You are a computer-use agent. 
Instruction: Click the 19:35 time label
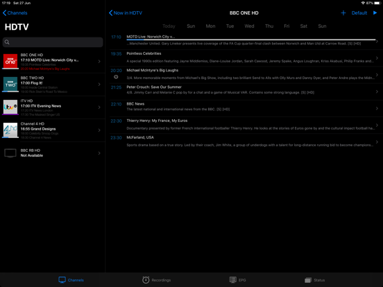coord(116,54)
